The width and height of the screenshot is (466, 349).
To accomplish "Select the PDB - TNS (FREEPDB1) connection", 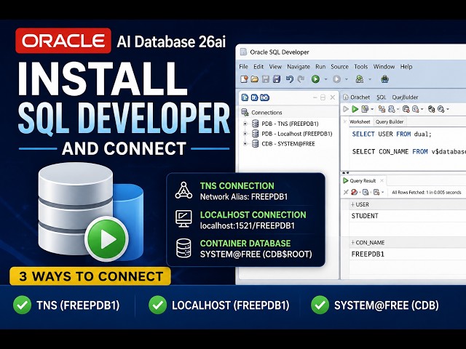I will (x=290, y=124).
